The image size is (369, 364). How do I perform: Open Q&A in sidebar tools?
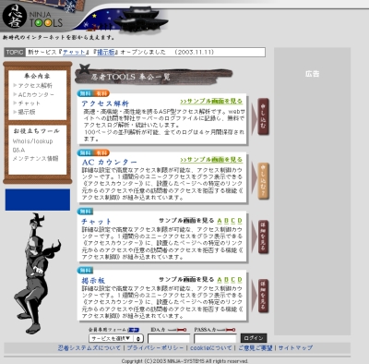[x=18, y=150]
